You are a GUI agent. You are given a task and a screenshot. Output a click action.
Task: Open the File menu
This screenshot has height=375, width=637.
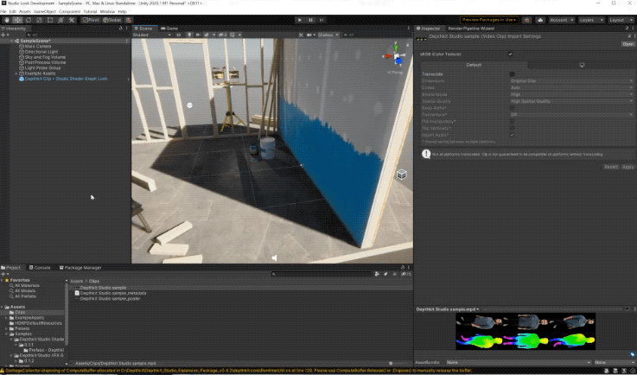pyautogui.click(x=3, y=12)
